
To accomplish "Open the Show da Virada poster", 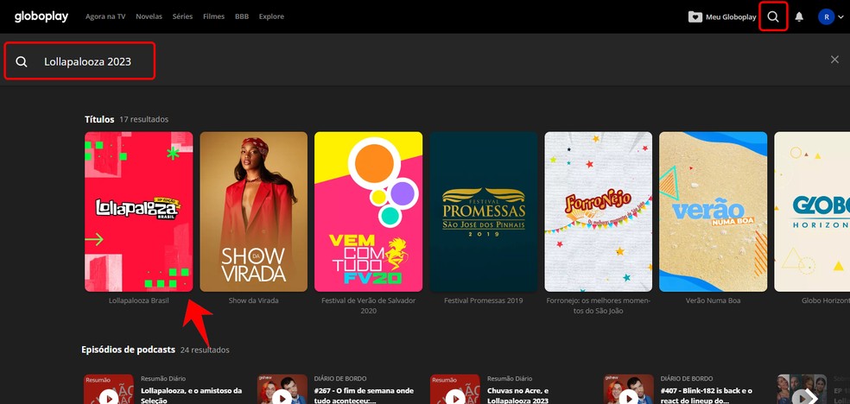I will coord(253,211).
